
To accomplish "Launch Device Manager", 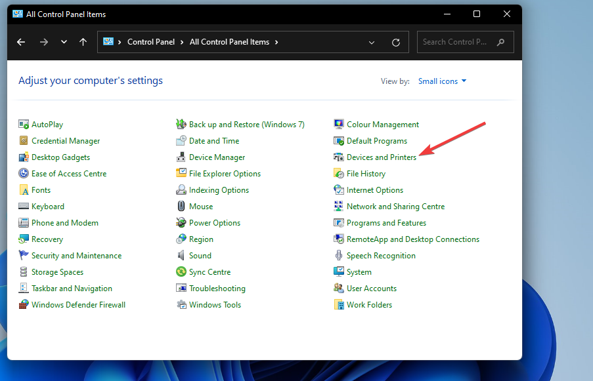I will click(216, 157).
